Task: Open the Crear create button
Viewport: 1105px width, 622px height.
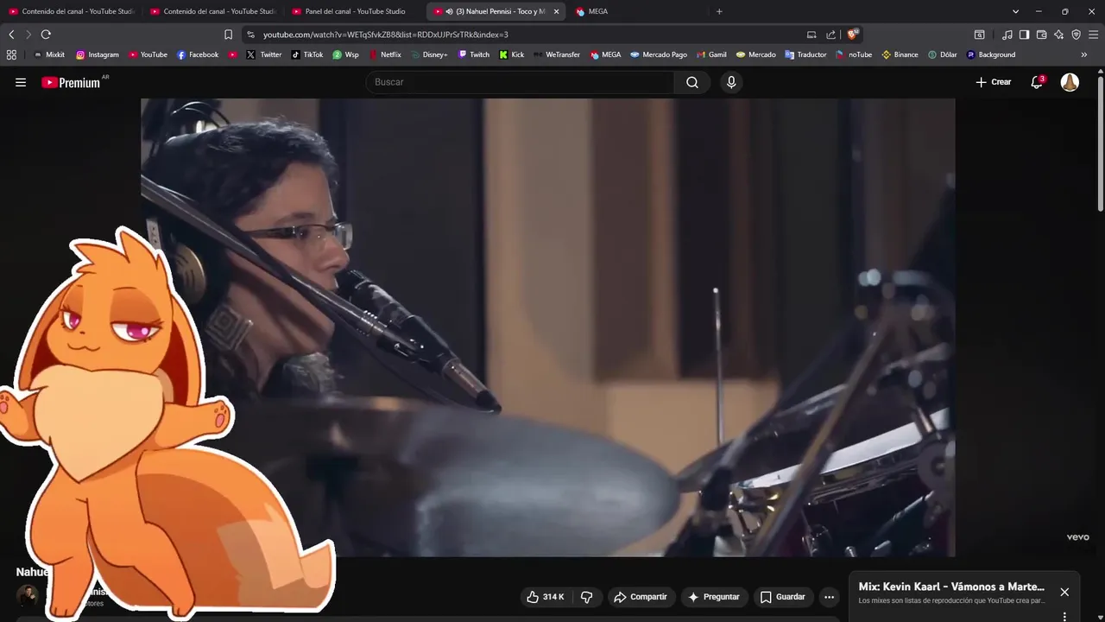Action: pyautogui.click(x=993, y=82)
